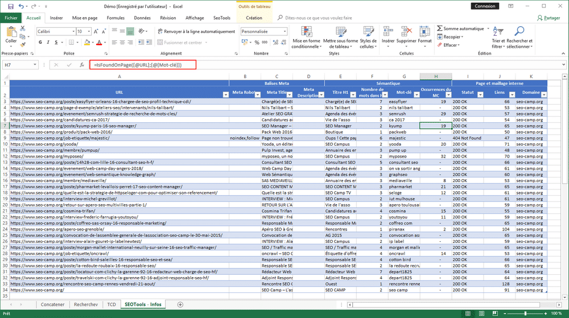Click the Coller paste icon
569x318 pixels.
pyautogui.click(x=11, y=33)
